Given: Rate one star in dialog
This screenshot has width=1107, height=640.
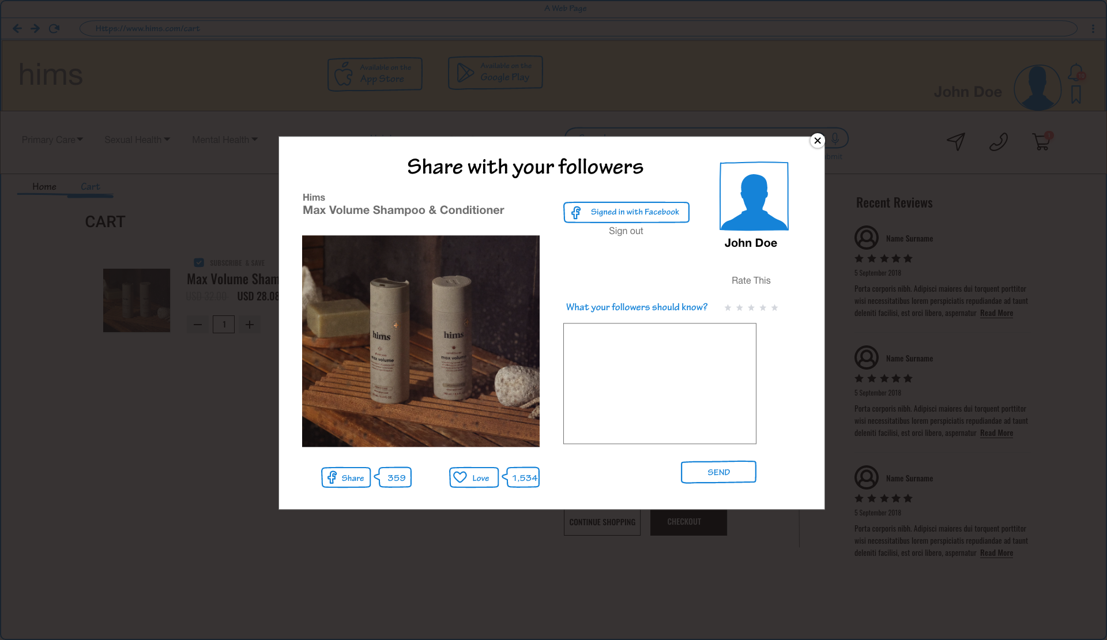Looking at the screenshot, I should [728, 308].
